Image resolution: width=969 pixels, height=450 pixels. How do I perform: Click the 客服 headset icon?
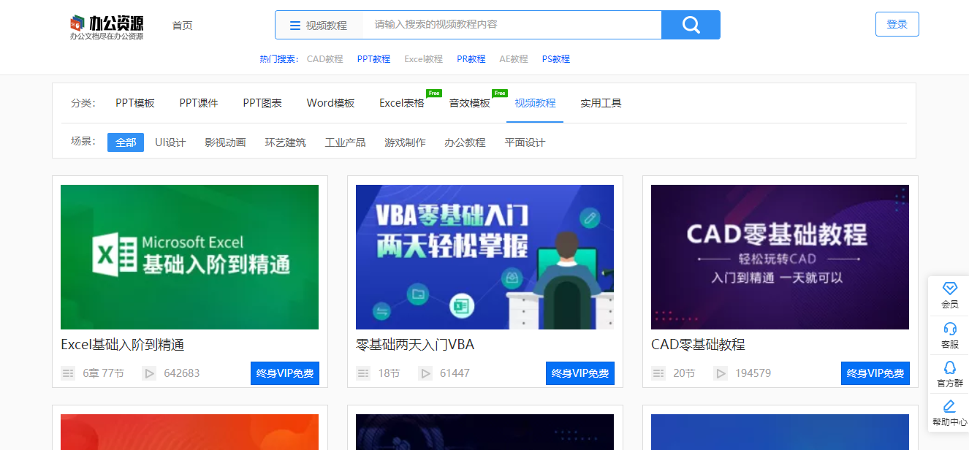pyautogui.click(x=949, y=329)
